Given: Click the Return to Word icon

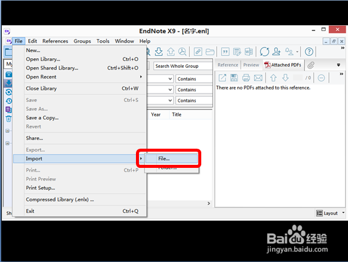Looking at the screenshot, I should click(249, 52).
